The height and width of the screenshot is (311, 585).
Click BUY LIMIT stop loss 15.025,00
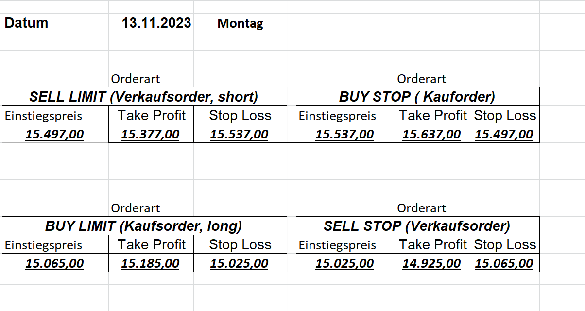(239, 264)
